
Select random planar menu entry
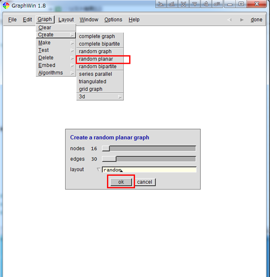point(100,59)
